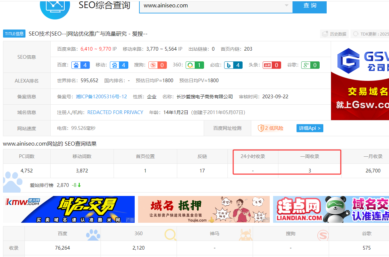Click the 2 低风险 label
Screen dimensions: 389x257
[x=274, y=128]
